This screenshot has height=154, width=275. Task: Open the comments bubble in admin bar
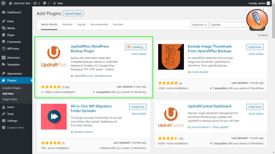click(x=46, y=3)
